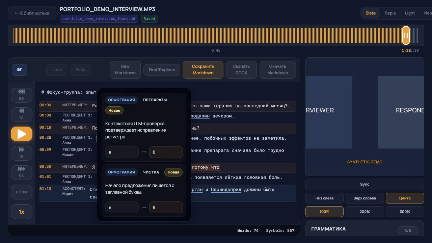Viewport: 432px width, 243px height.
Task: Click Сохранить Markdown button
Action: point(203,70)
